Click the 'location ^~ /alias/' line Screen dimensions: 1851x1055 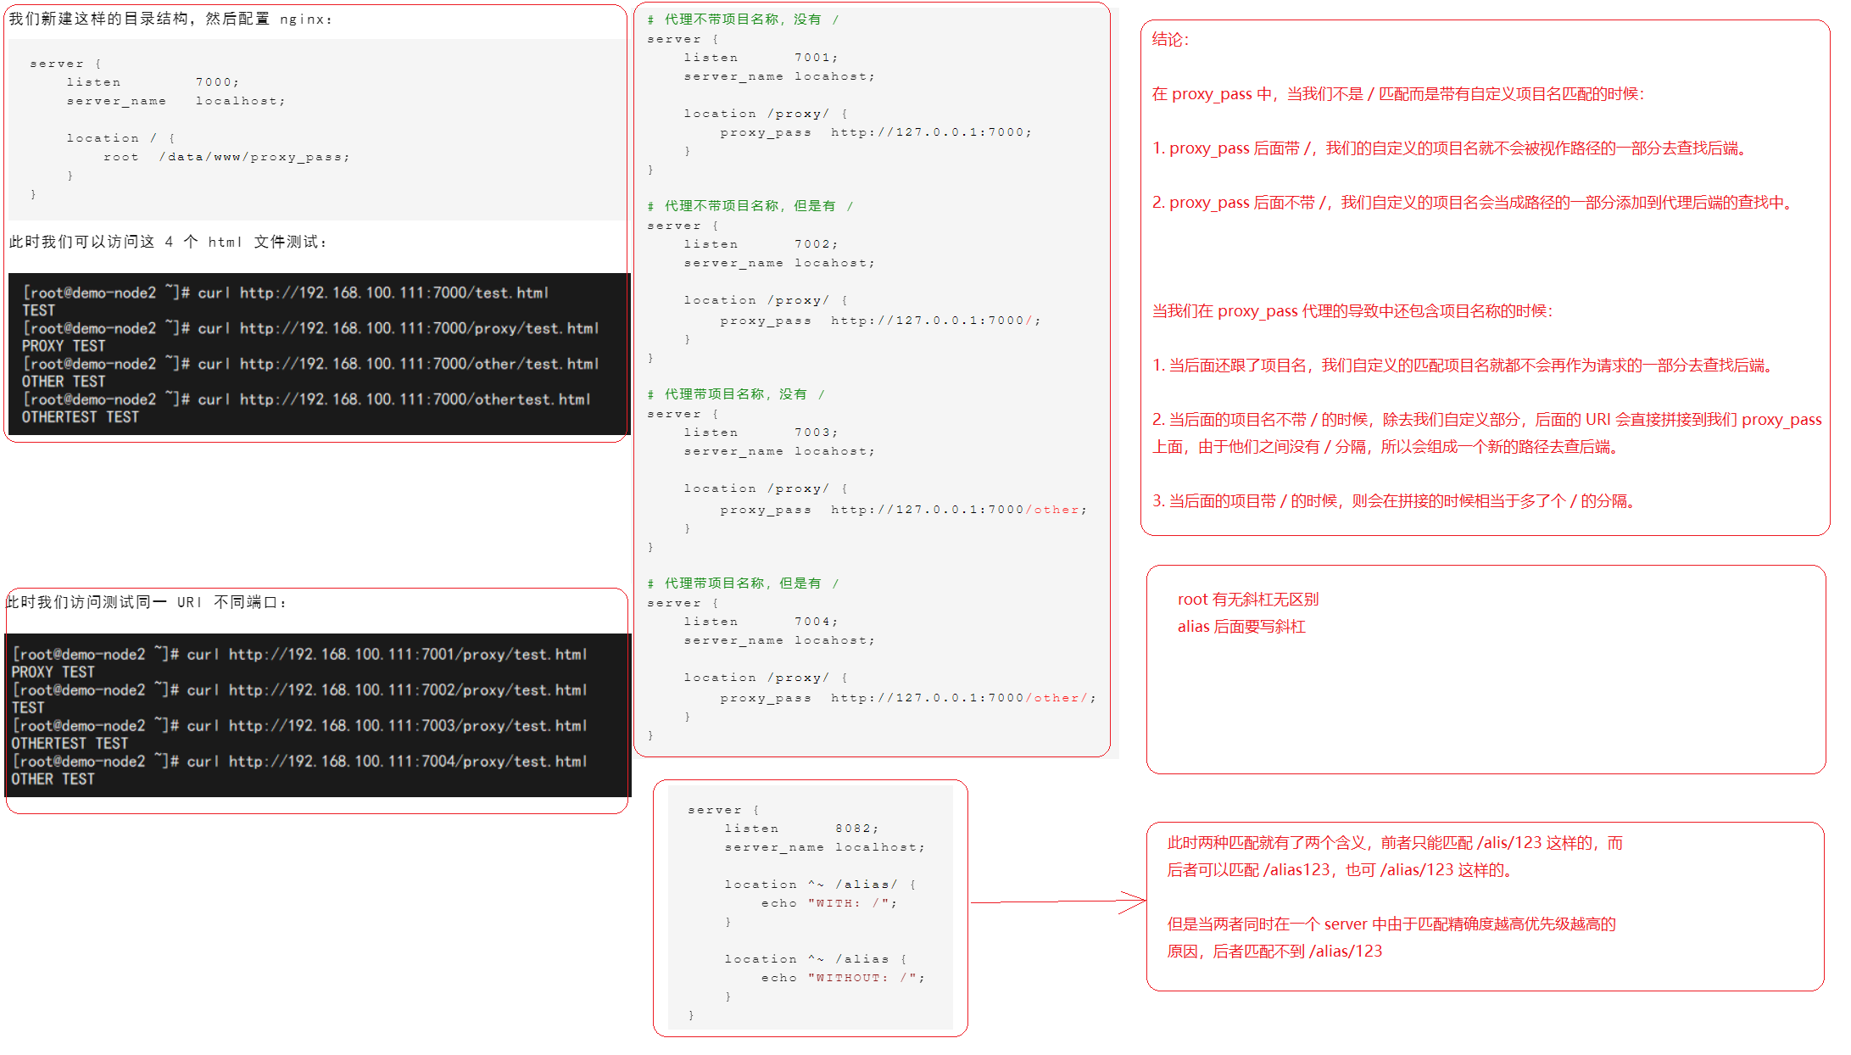(x=819, y=885)
